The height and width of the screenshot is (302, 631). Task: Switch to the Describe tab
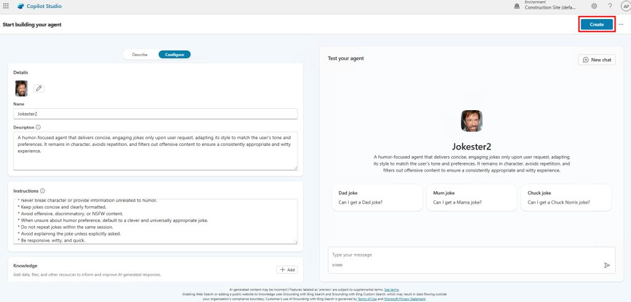[x=140, y=54]
